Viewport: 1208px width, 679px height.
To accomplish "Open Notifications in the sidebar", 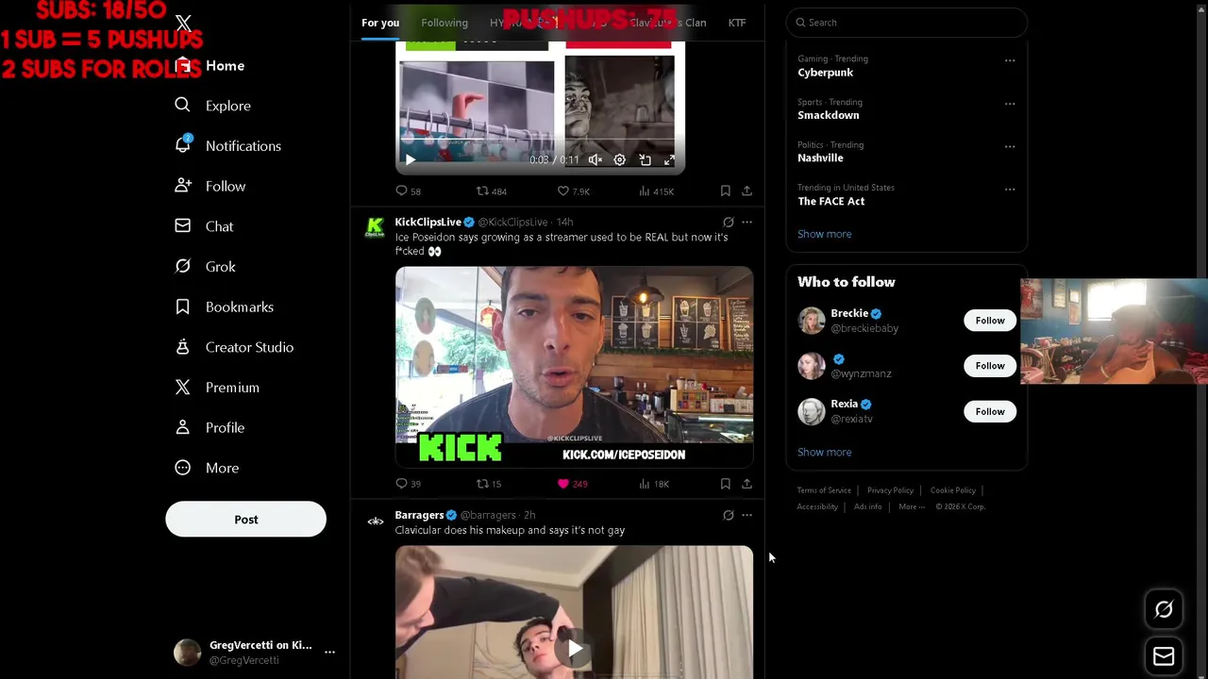I will coord(228,146).
